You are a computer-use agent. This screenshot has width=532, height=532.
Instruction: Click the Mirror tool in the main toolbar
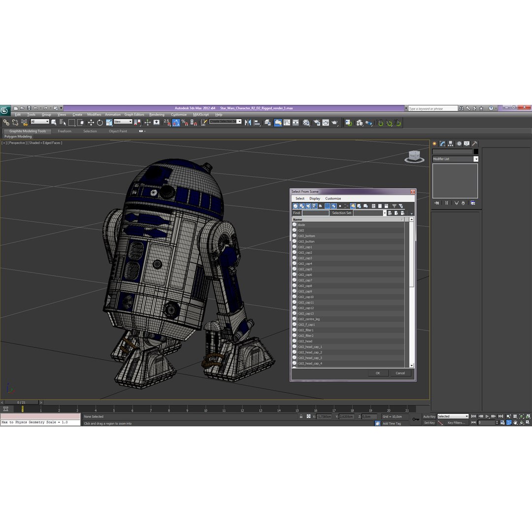248,123
